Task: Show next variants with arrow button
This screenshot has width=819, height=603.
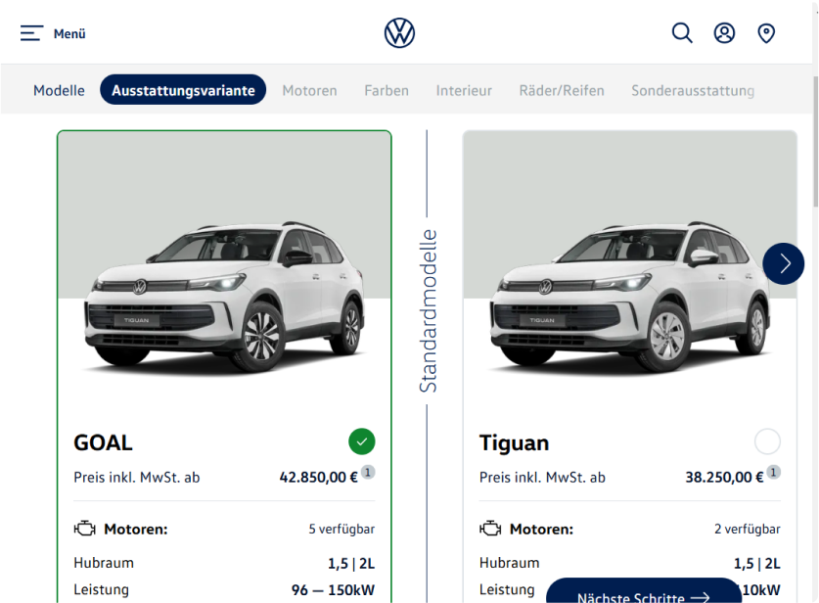Action: [x=784, y=264]
